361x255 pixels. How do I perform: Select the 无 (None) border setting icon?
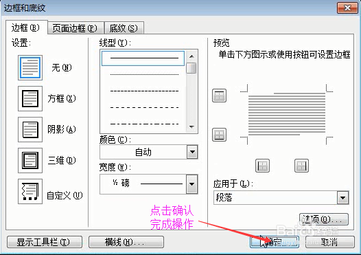click(x=30, y=67)
